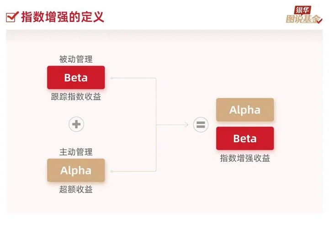This screenshot has width=329, height=228.
Task: Click the title text 指数增强的定义
Action: pyautogui.click(x=63, y=17)
